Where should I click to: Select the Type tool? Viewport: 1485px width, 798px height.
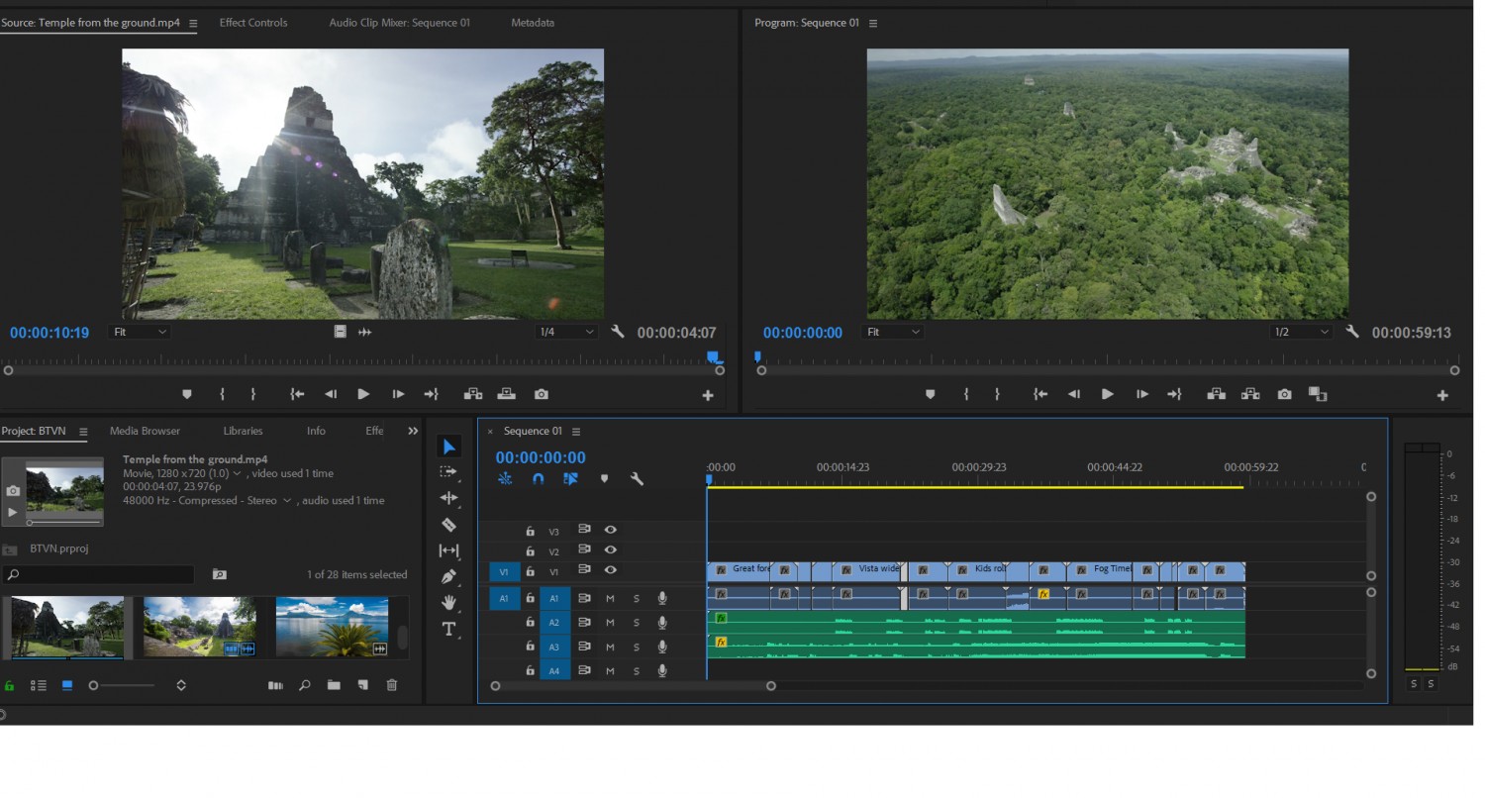[448, 629]
